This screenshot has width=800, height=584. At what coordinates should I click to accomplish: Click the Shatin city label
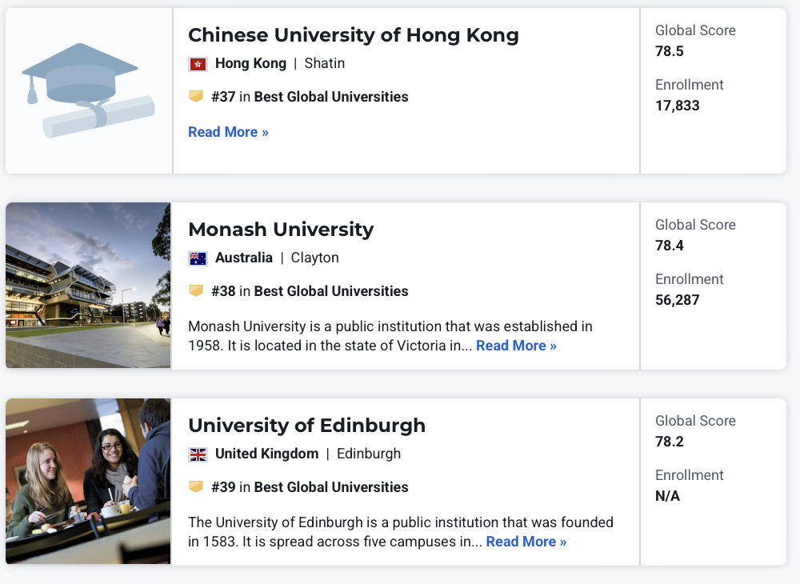tap(325, 63)
